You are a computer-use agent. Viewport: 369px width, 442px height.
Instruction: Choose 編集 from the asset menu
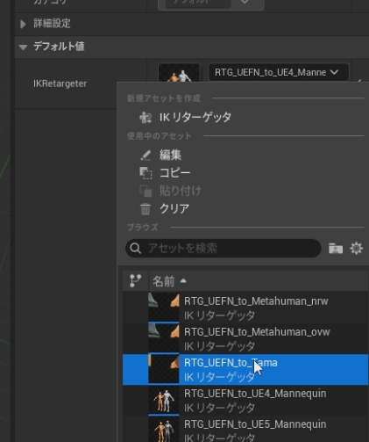170,155
